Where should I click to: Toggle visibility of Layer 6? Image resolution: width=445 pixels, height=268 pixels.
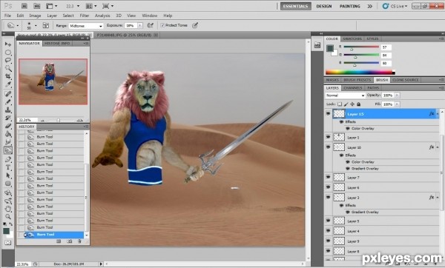pyautogui.click(x=329, y=187)
